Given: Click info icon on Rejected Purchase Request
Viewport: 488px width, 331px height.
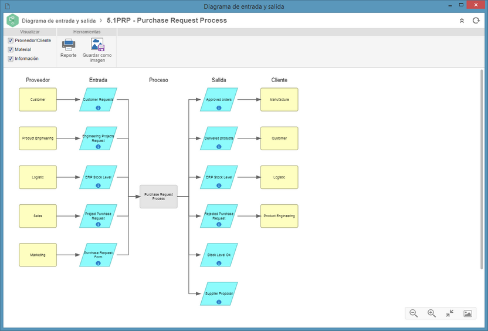Looking at the screenshot, I should point(219,224).
